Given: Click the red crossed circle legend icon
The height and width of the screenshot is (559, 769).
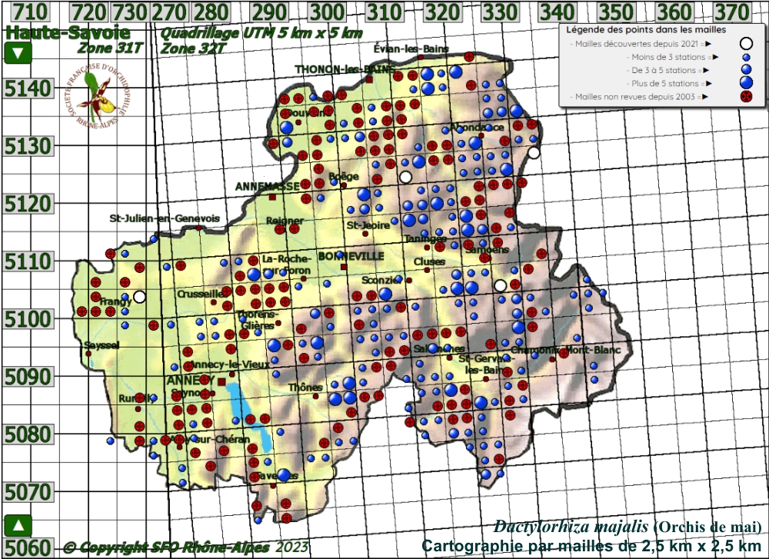Looking at the screenshot, I should pyautogui.click(x=745, y=97).
